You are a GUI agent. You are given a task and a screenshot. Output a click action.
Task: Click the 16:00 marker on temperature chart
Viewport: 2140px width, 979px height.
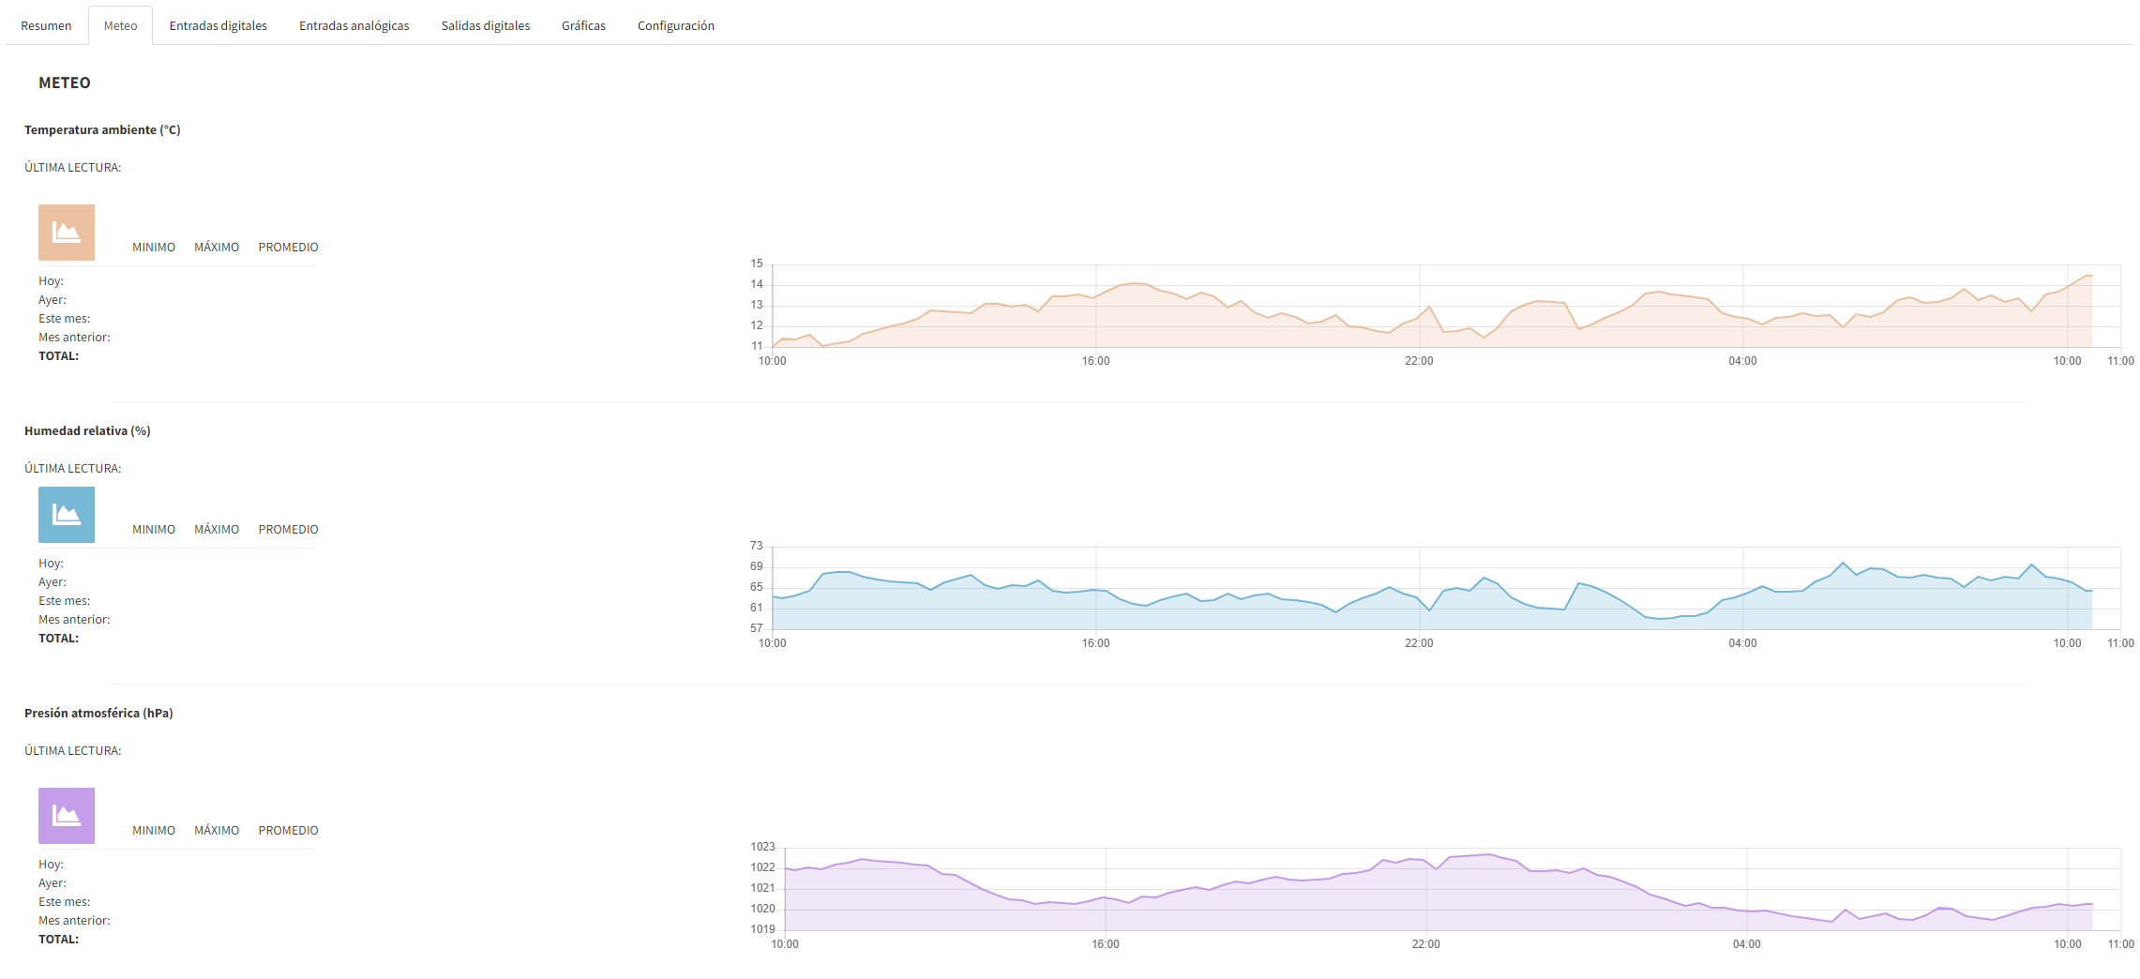click(x=1095, y=361)
